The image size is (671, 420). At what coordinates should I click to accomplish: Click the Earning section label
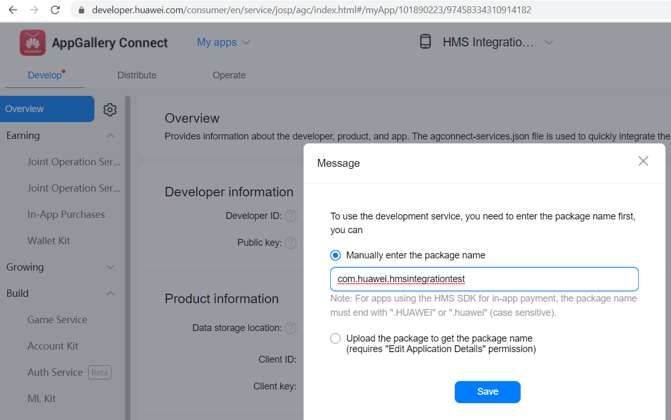point(23,136)
